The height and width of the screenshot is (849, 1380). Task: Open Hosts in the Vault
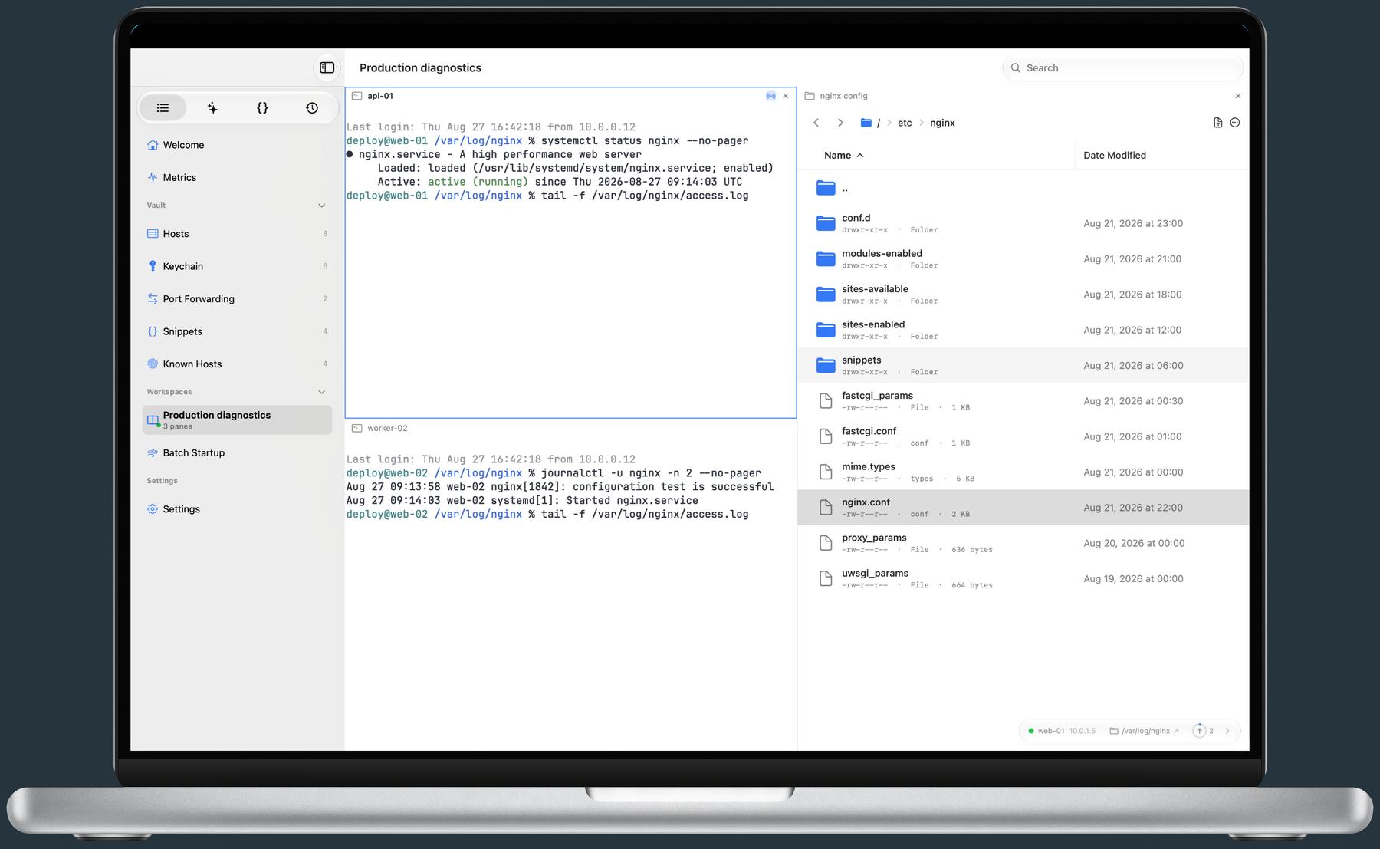pos(237,234)
